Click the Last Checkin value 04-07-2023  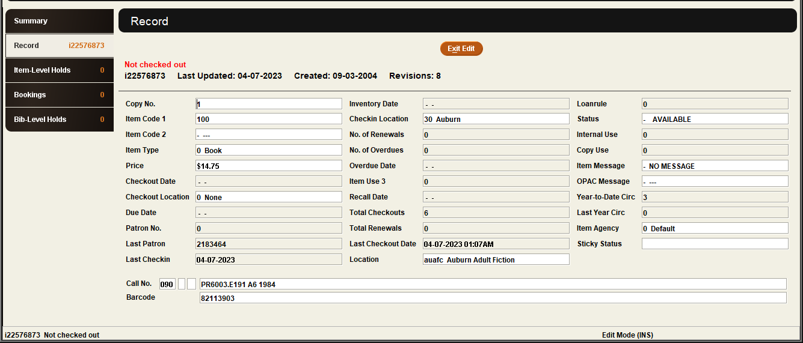click(x=269, y=260)
